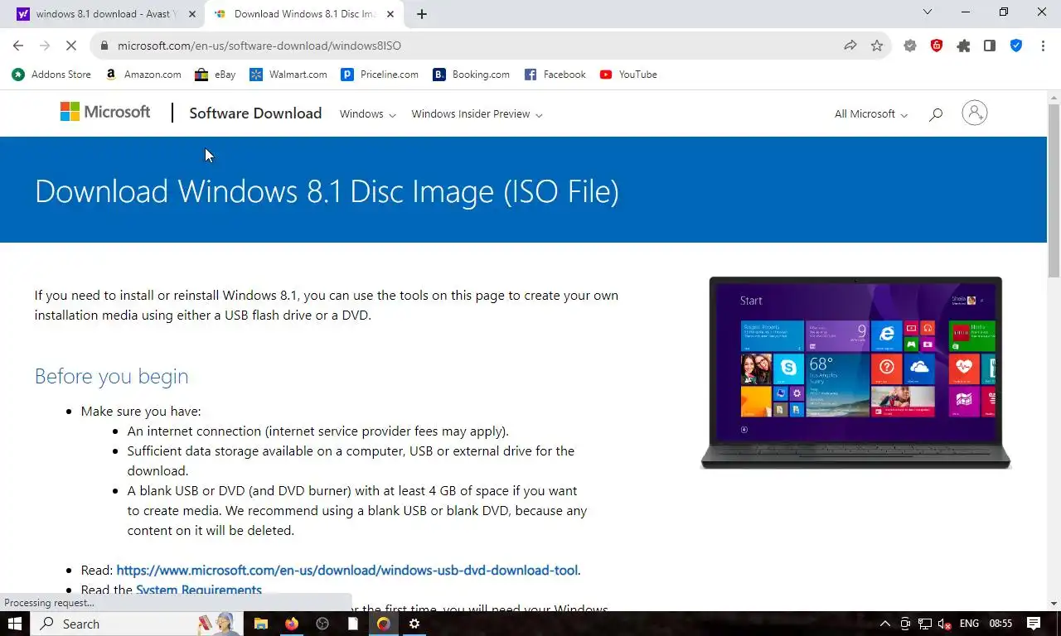Image resolution: width=1061 pixels, height=636 pixels.
Task: Close the windows 8.1 download Avast tab
Action: (192, 14)
